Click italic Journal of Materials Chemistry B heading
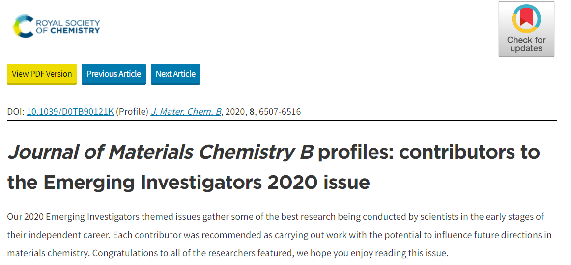The image size is (571, 265). pyautogui.click(x=160, y=152)
